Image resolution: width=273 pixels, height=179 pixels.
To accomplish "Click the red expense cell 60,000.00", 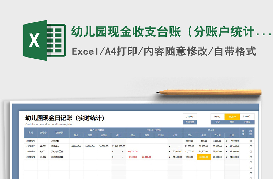I will tap(133, 151).
